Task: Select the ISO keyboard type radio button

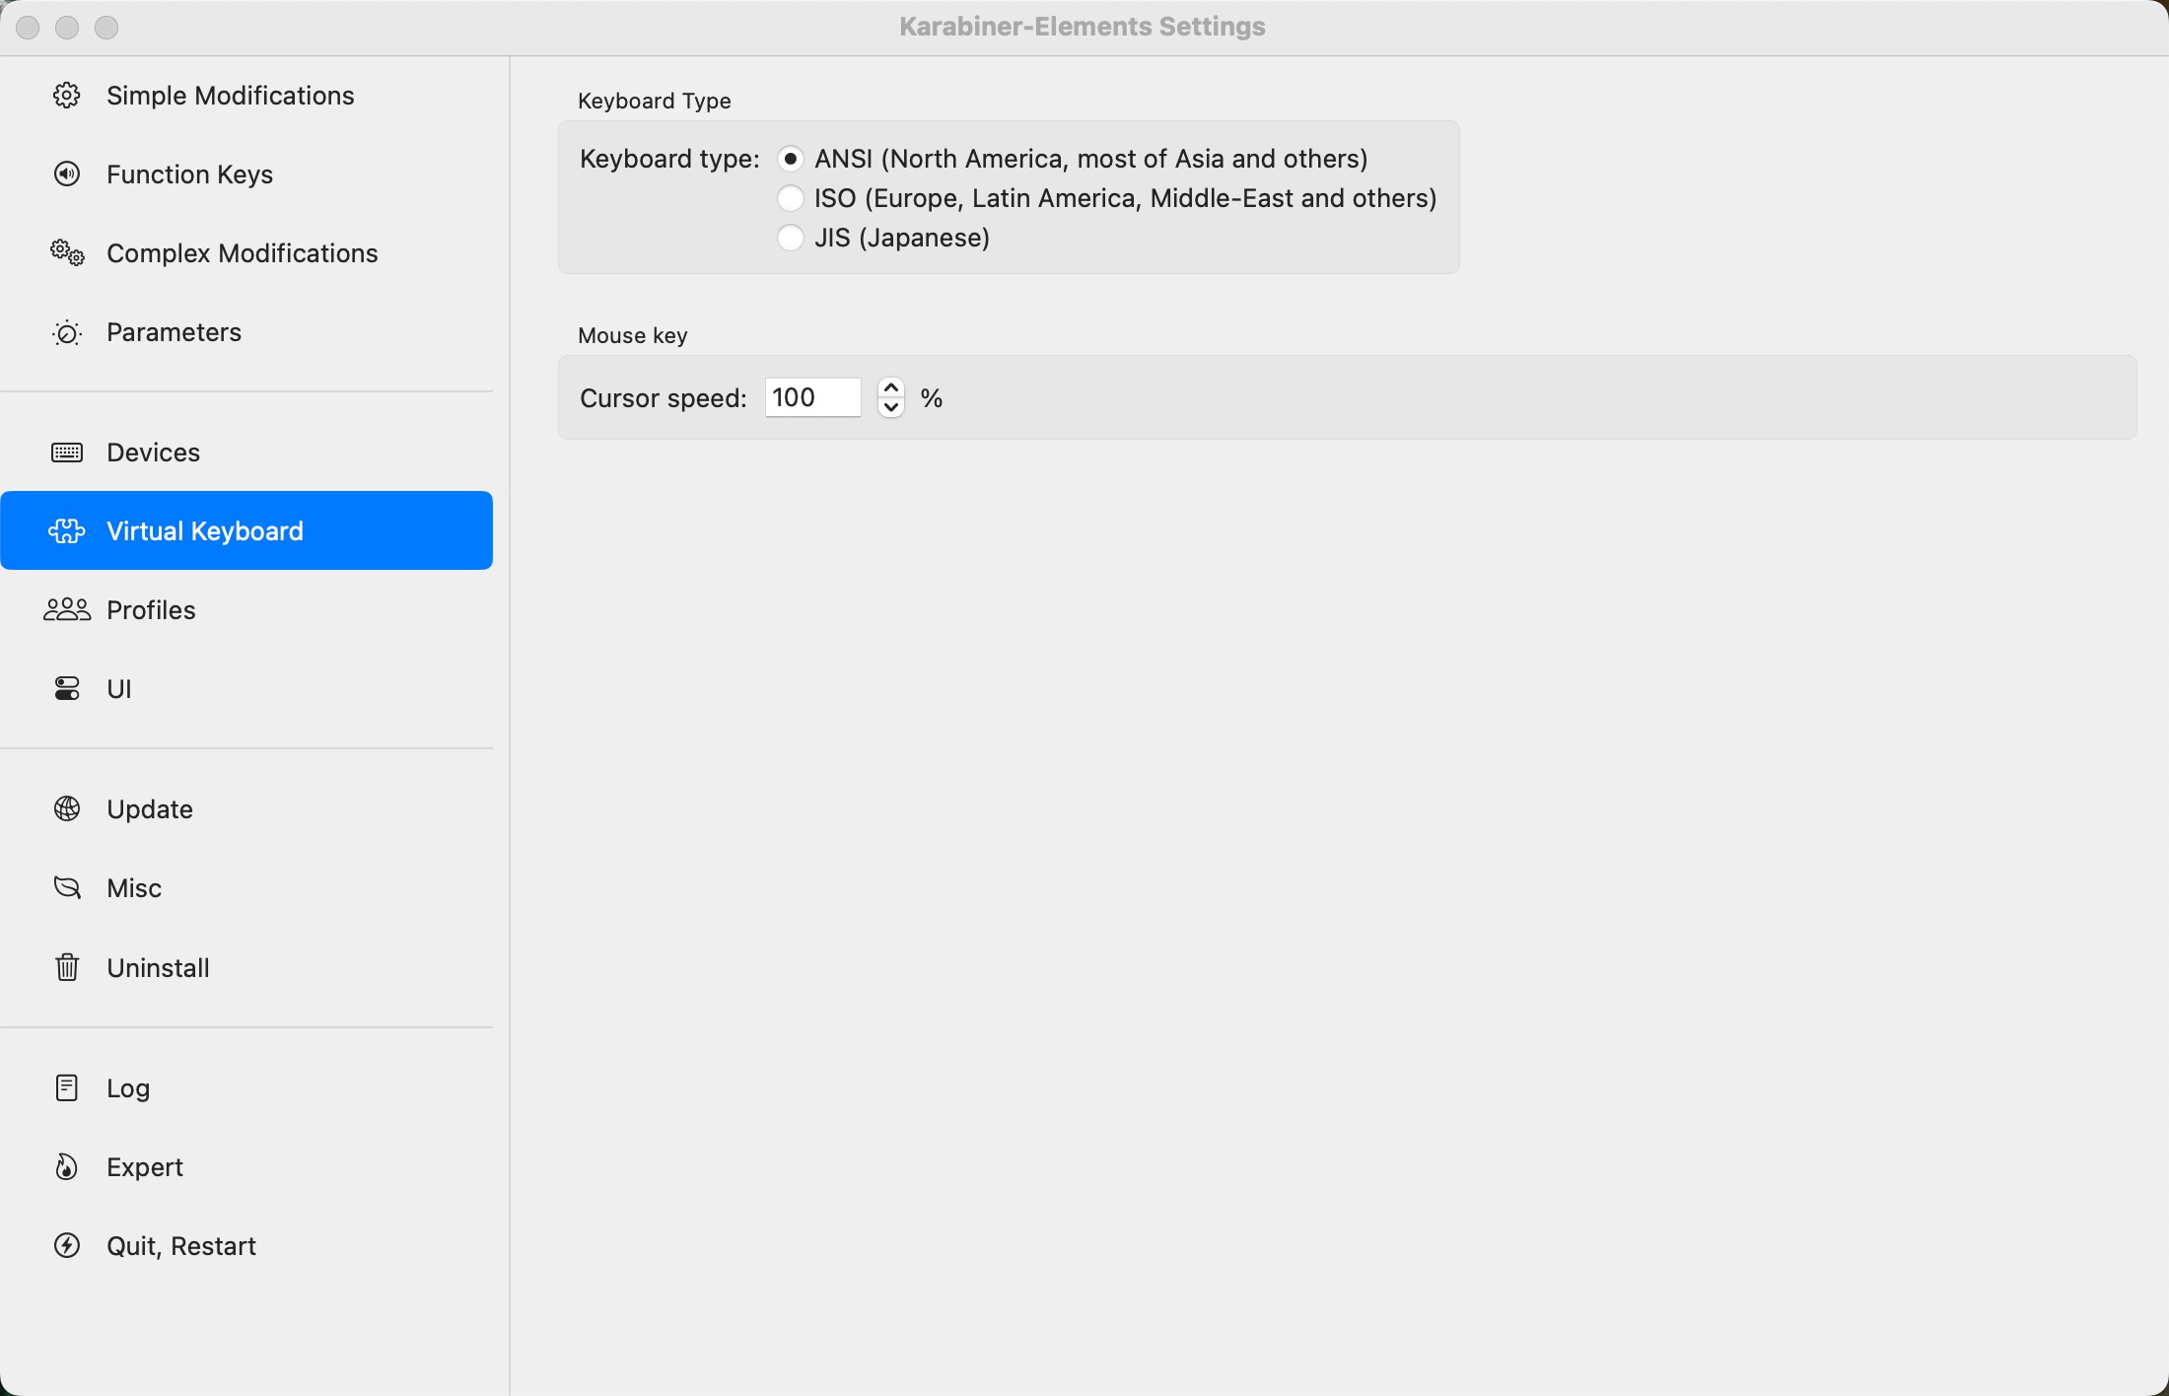Action: (x=791, y=198)
